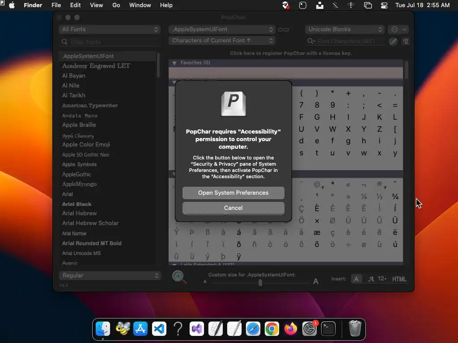The image size is (458, 343).
Task: Open Google Chrome from the Dock
Action: 271,329
